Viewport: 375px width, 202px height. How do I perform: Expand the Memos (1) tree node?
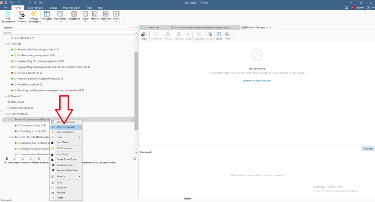click(x=6, y=96)
